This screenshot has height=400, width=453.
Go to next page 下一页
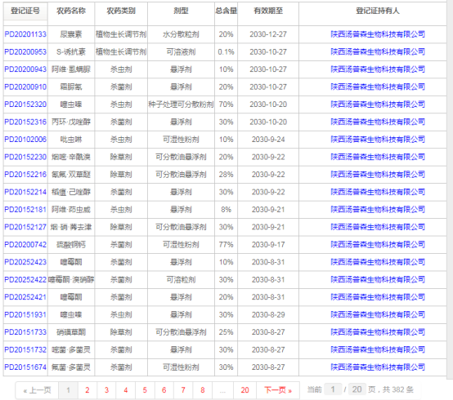coord(278,390)
